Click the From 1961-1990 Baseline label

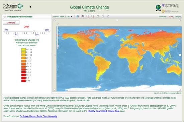(x=26, y=45)
